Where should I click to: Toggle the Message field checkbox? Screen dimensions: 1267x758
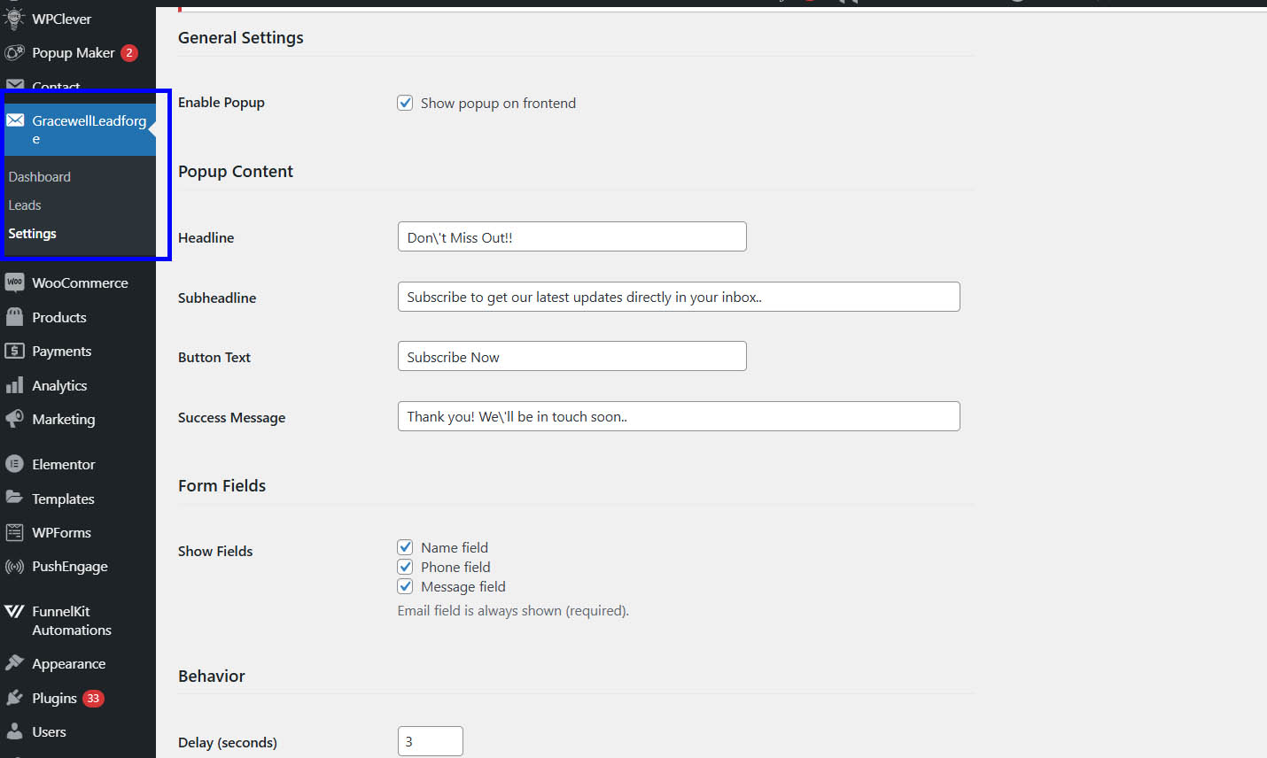pos(405,586)
